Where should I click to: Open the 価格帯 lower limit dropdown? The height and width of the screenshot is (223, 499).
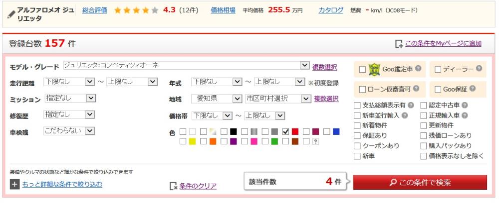212,115
